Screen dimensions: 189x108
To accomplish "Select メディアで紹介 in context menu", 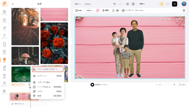I will click(x=47, y=82).
